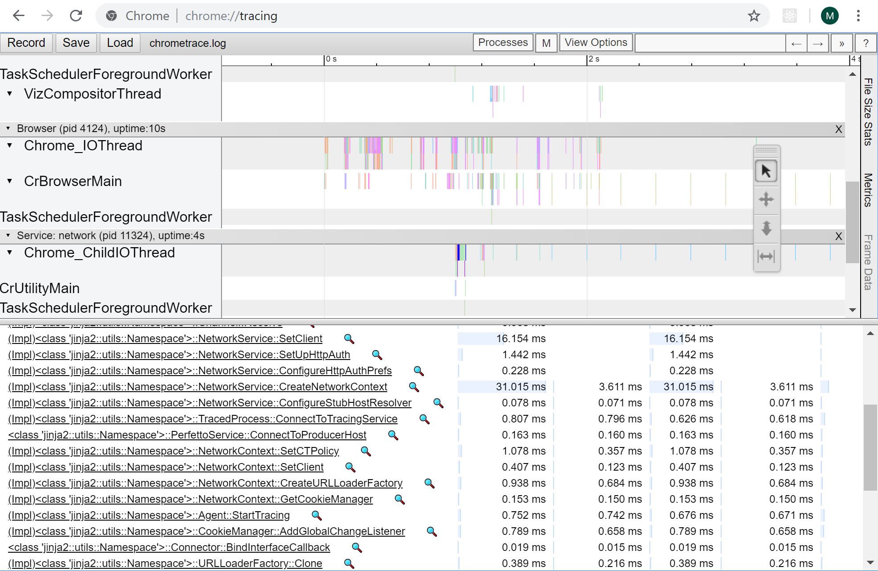Click magnifier next to NetworkContext::SetCTPolicy
The width and height of the screenshot is (878, 571).
[x=366, y=451]
